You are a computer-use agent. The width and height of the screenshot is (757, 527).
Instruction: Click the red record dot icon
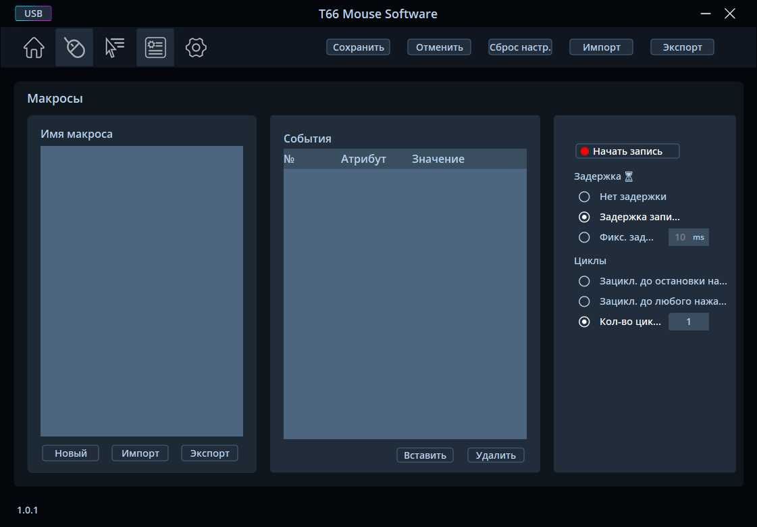585,151
